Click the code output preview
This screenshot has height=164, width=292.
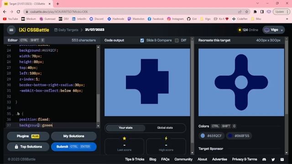point(147,82)
